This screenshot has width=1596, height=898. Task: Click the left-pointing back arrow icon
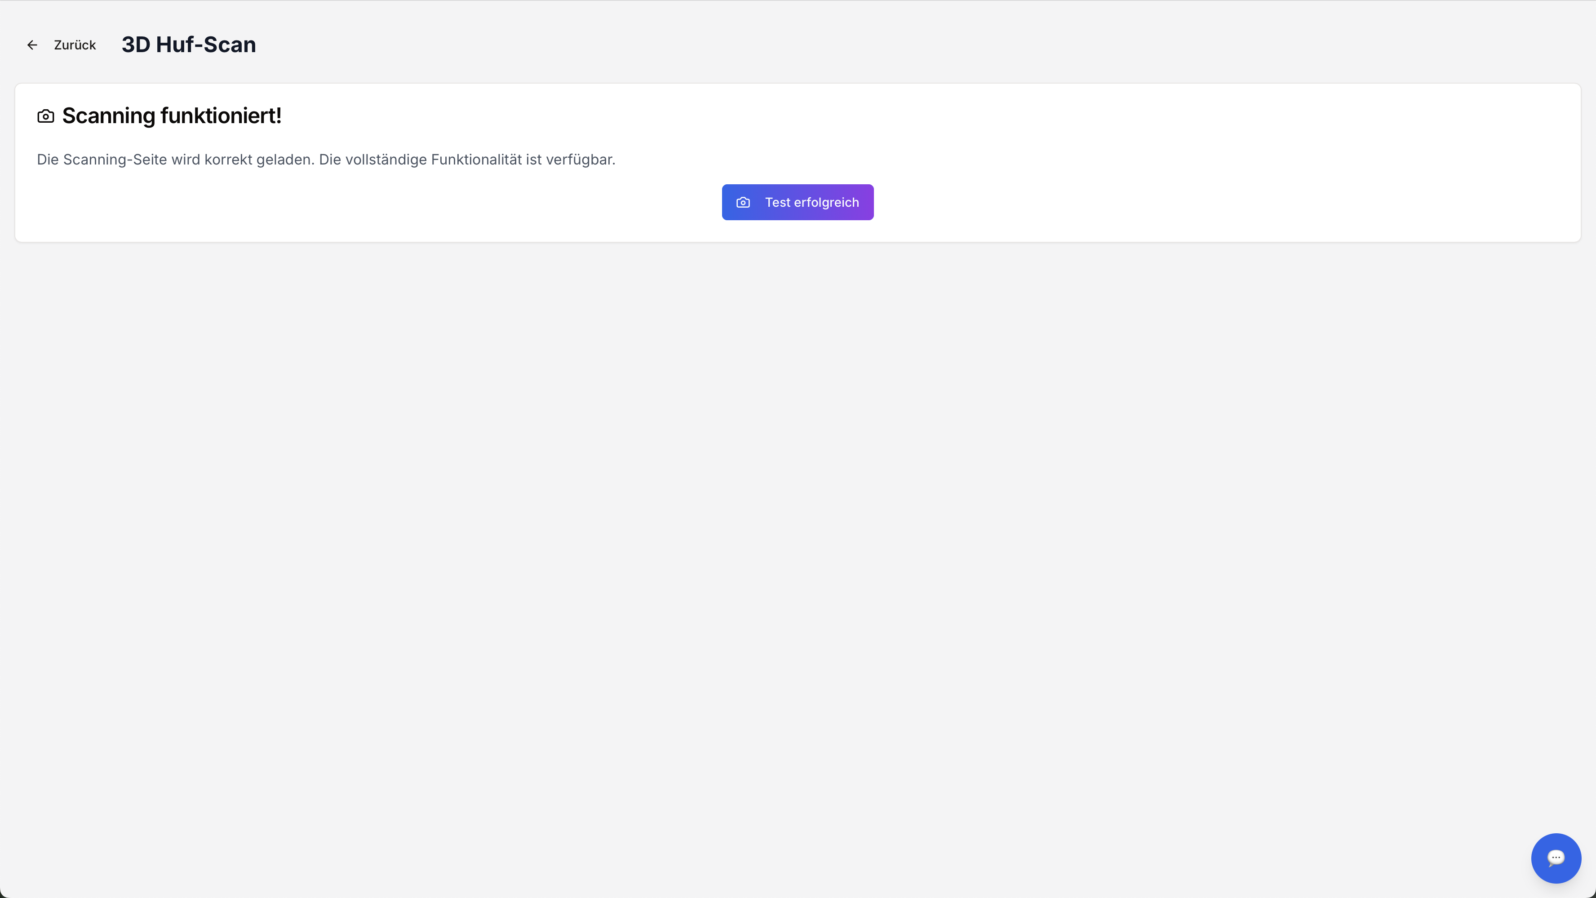(x=32, y=45)
